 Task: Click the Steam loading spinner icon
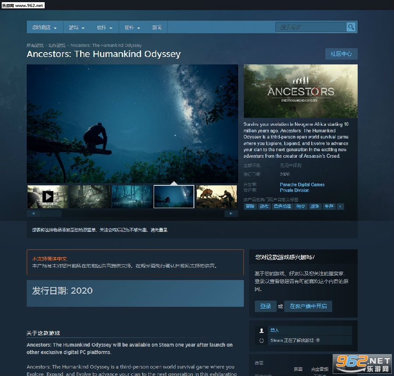261,340
